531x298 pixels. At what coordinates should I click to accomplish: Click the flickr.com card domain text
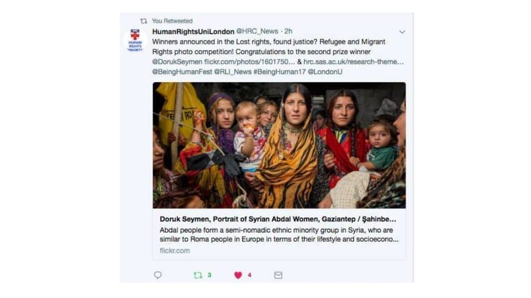[175, 251]
